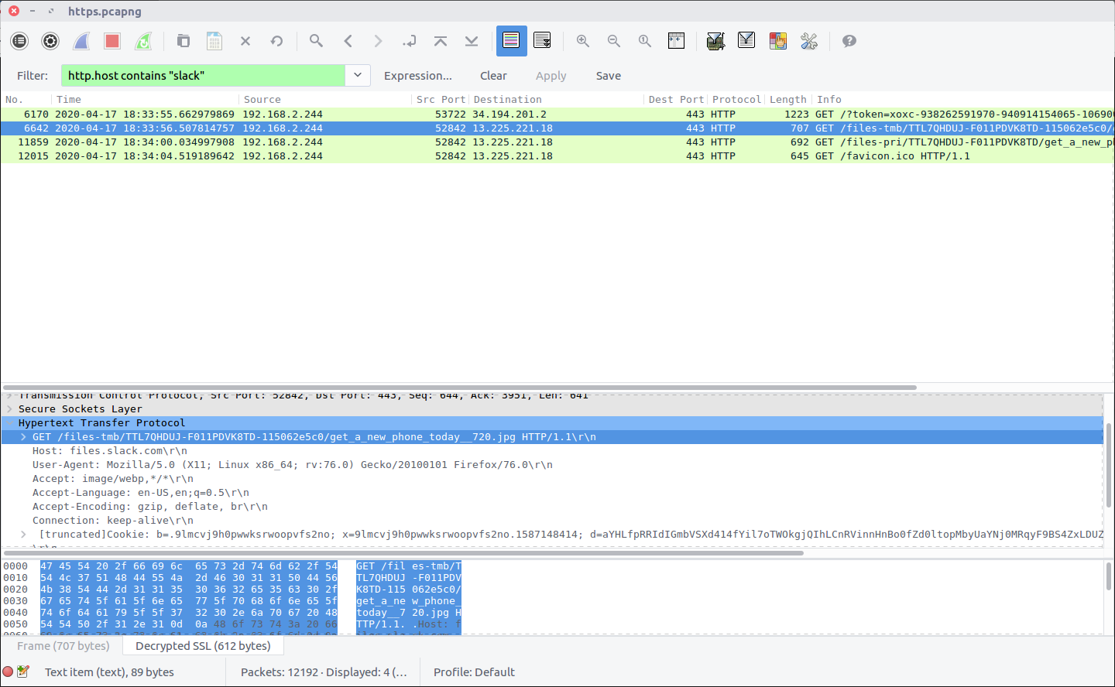Expand the Secure Sockets Layer tree item

pos(9,409)
